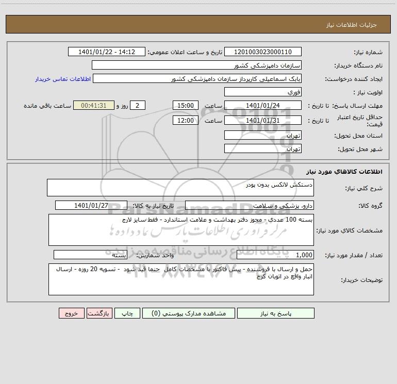The height and width of the screenshot is (384, 397).
Task: Click the label حداقل تاریخ اعتبار قیمت
Action: pos(360,121)
